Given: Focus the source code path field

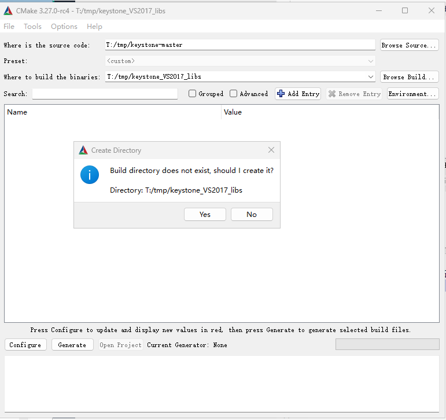Looking at the screenshot, I should (240, 45).
